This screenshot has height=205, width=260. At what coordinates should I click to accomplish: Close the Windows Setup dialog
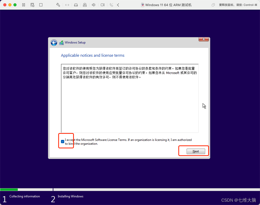coord(204,39)
